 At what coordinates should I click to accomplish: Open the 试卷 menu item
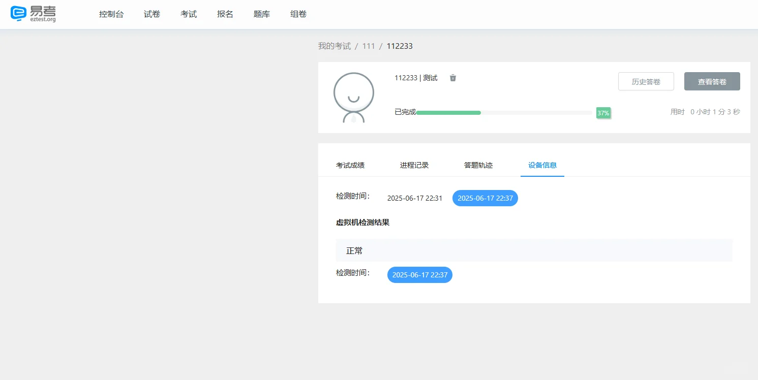coord(151,14)
